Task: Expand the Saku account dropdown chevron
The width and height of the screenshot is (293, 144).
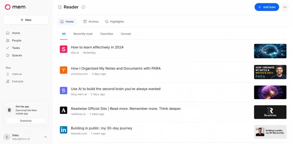Action: click(45, 137)
